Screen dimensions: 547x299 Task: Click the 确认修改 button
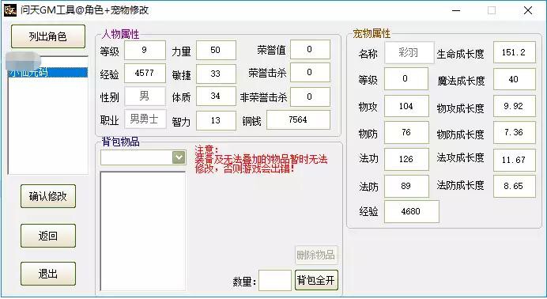point(48,196)
